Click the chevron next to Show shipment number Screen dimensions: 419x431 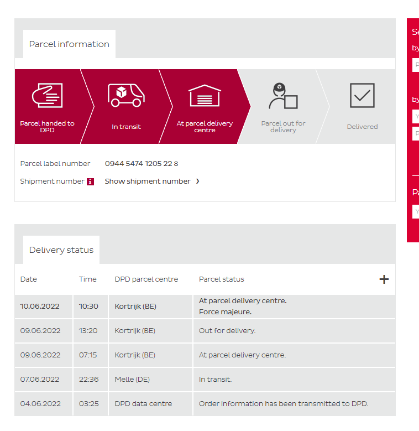(x=198, y=181)
